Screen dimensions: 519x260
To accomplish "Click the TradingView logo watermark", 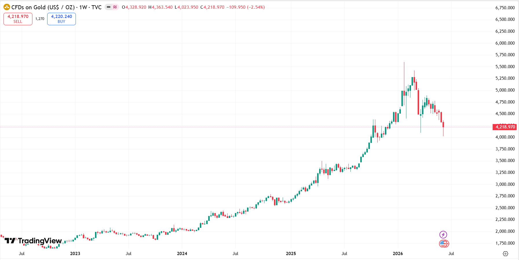I will [x=33, y=241].
